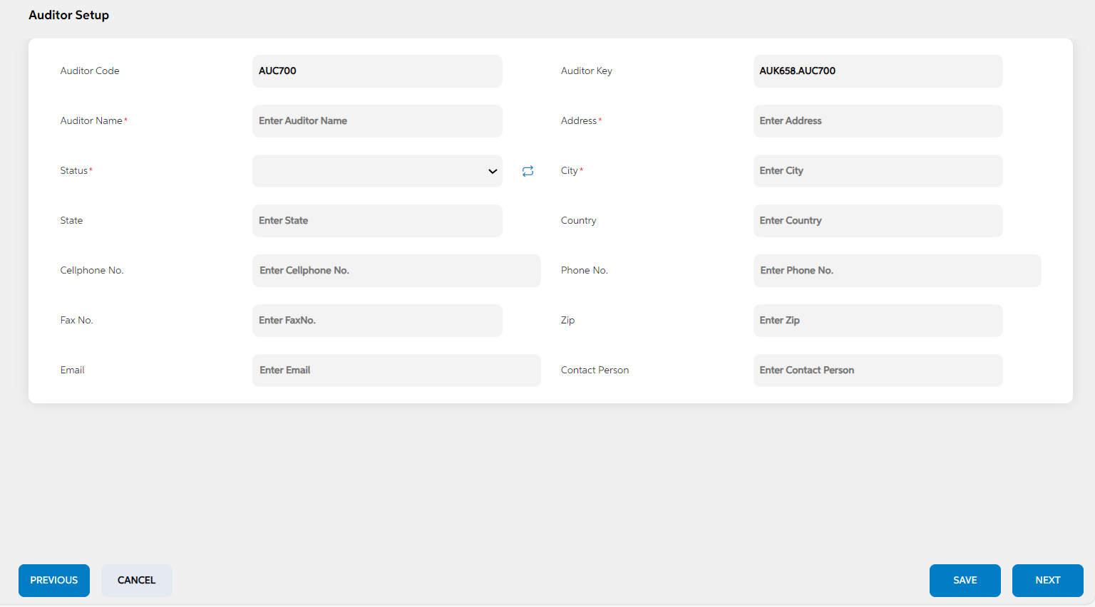The height and width of the screenshot is (607, 1095).
Task: Focus the Enter Auditor Name field
Action: [377, 121]
